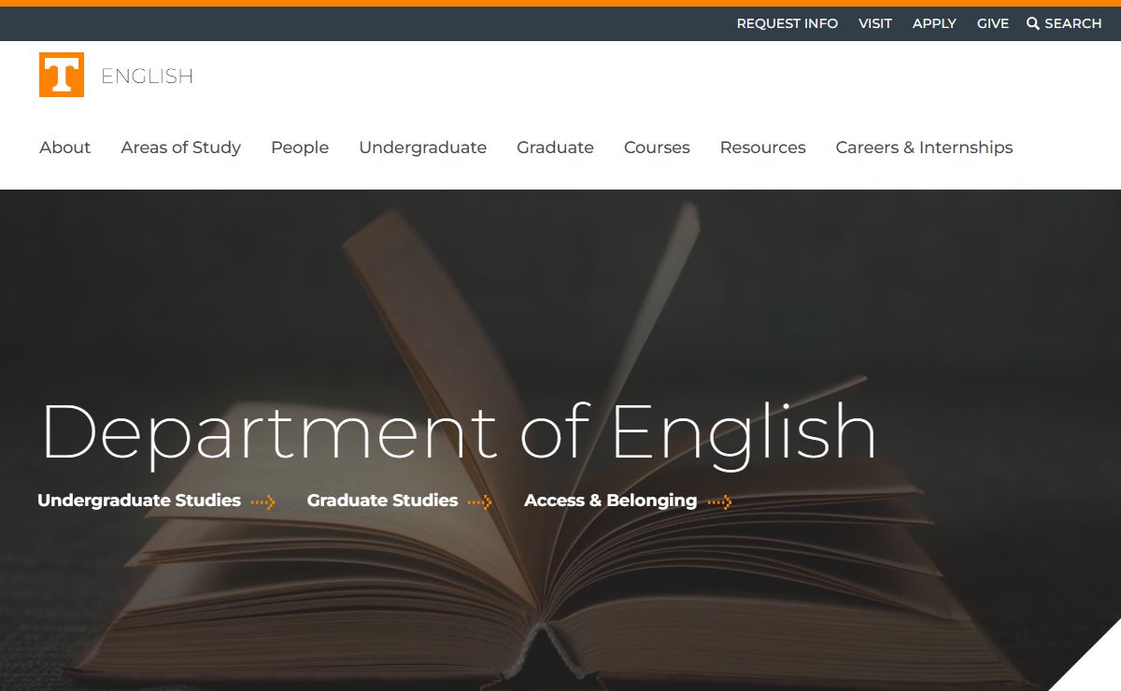Open Careers & Internships menu
This screenshot has width=1121, height=691.
[x=925, y=148]
